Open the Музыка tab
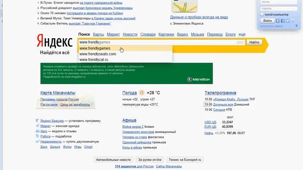The image size is (303, 170). 197,34
